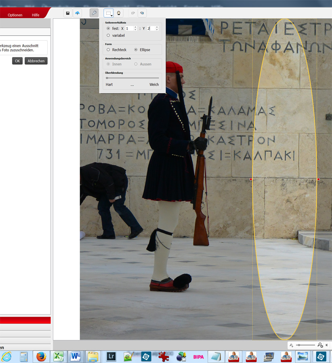Open the Hilfe menu
Viewport: 332px width, 363px height.
point(36,15)
